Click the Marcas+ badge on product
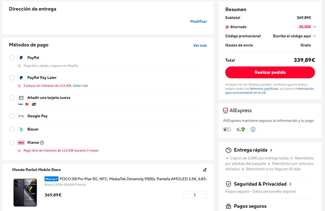The image size is (325, 211). tap(51, 179)
